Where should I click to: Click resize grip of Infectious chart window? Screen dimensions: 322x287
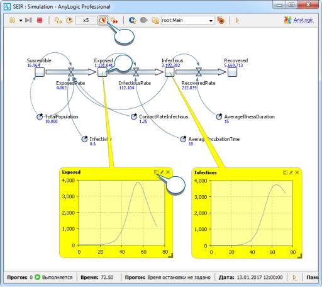(x=300, y=256)
